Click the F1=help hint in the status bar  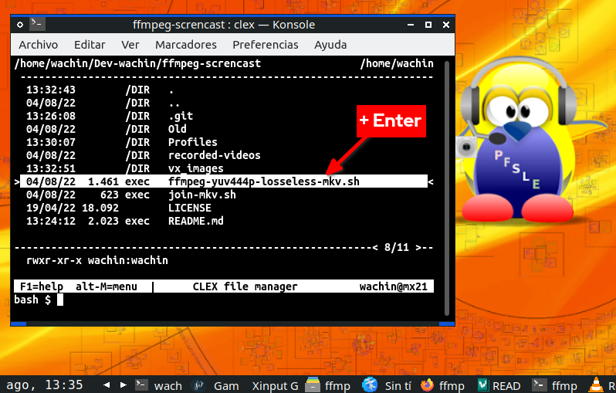tap(42, 286)
